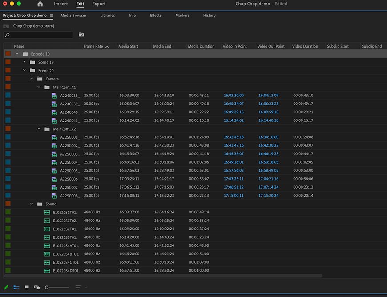Collapse the Scene 20 bin
The image size is (387, 297).
(24, 70)
